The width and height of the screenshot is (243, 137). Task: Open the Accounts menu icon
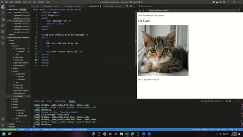(3, 119)
